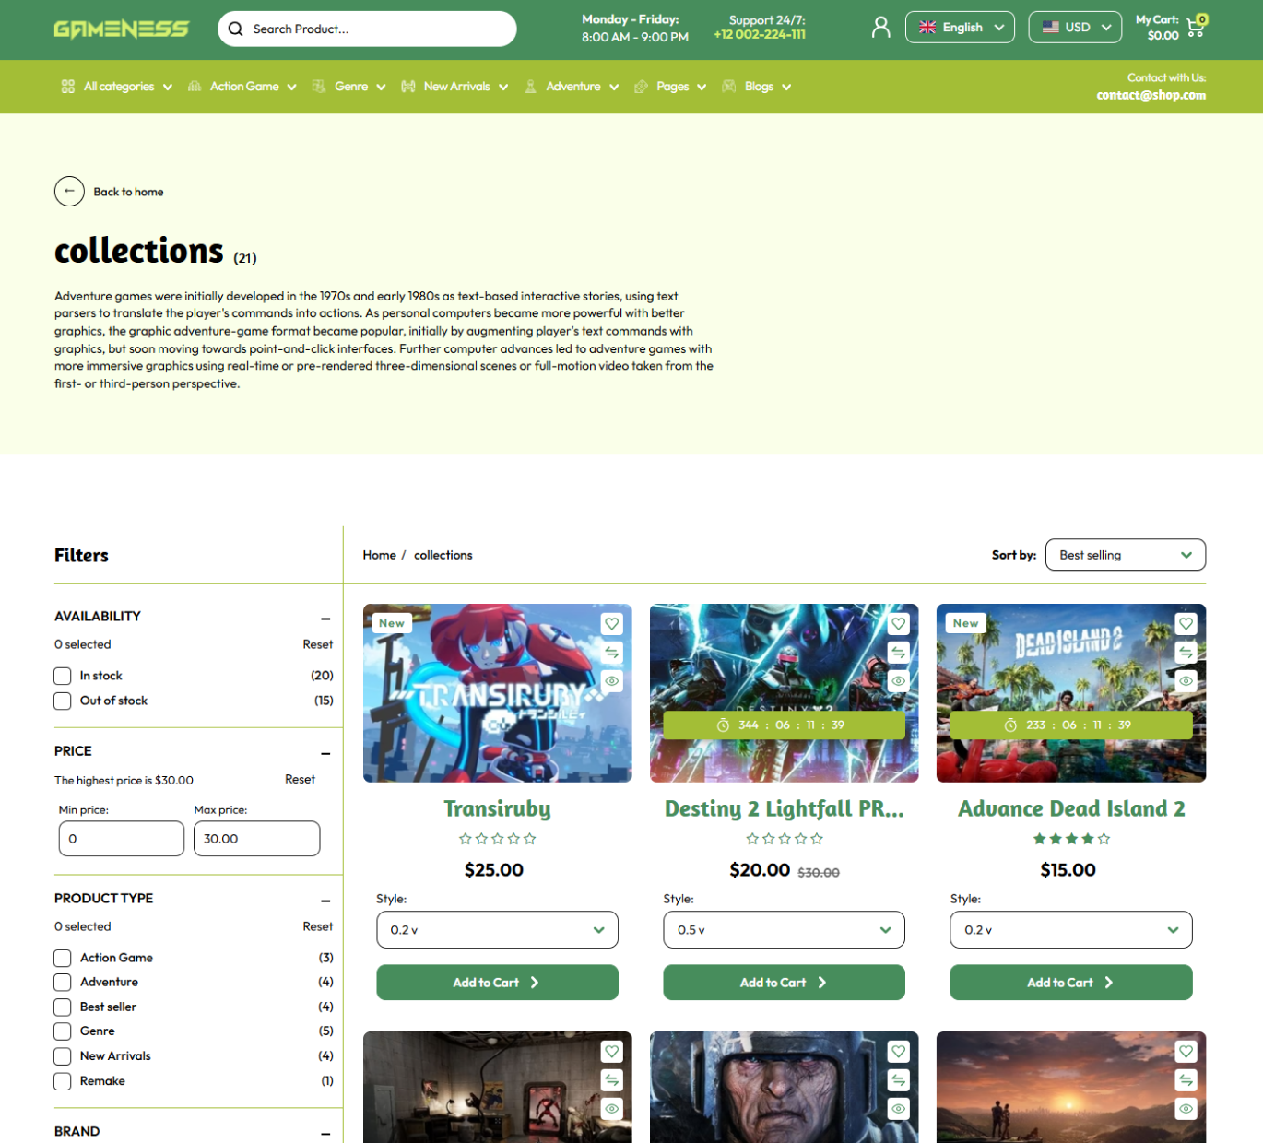Quick view the armored soldier game card
This screenshot has width=1263, height=1143.
point(899,1109)
